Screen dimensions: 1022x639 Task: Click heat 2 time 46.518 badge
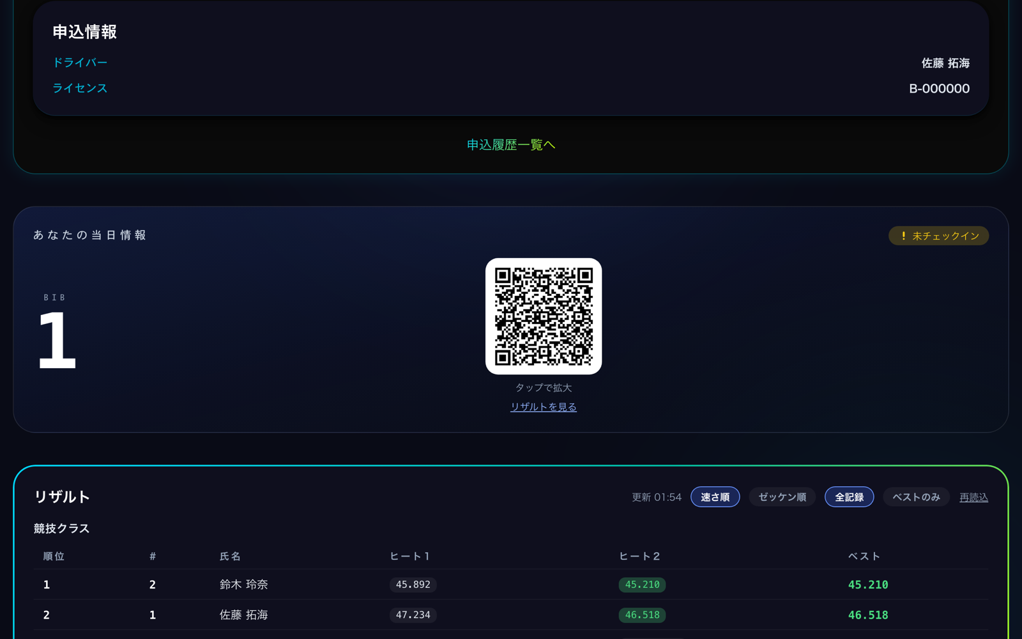(643, 615)
